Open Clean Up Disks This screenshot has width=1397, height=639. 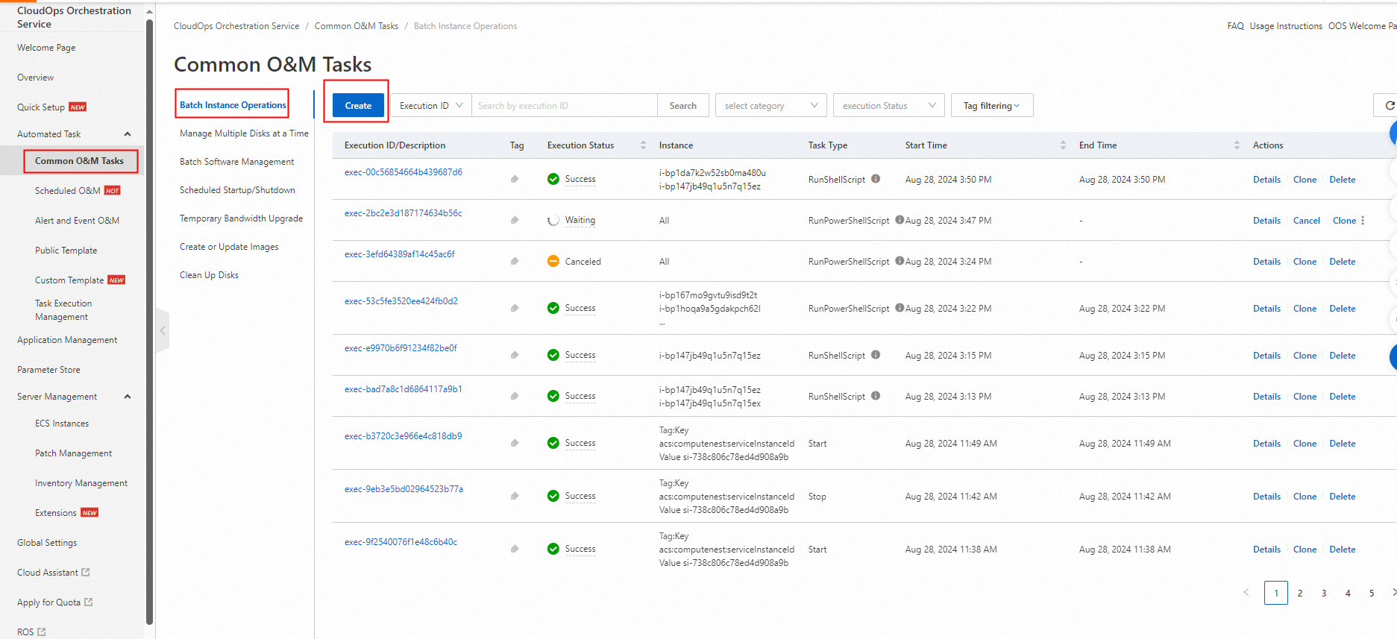(x=209, y=275)
